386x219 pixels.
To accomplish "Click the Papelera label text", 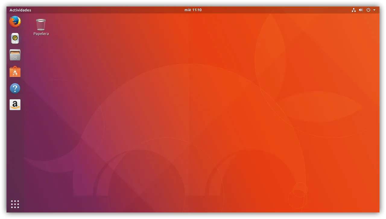I will [41, 34].
